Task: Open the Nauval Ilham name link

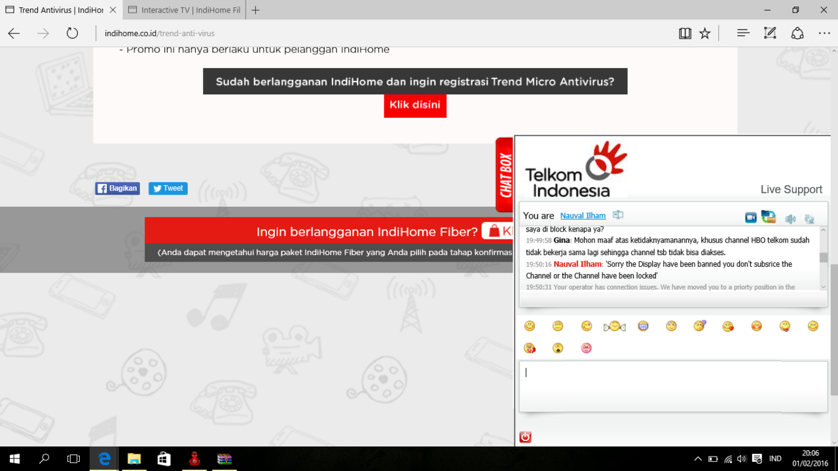Action: point(583,216)
